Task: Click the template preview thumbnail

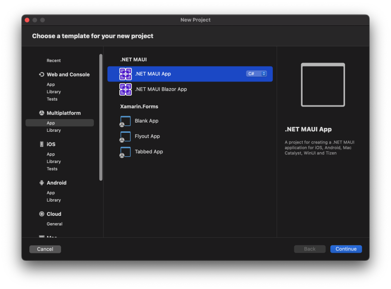Action: click(x=323, y=85)
